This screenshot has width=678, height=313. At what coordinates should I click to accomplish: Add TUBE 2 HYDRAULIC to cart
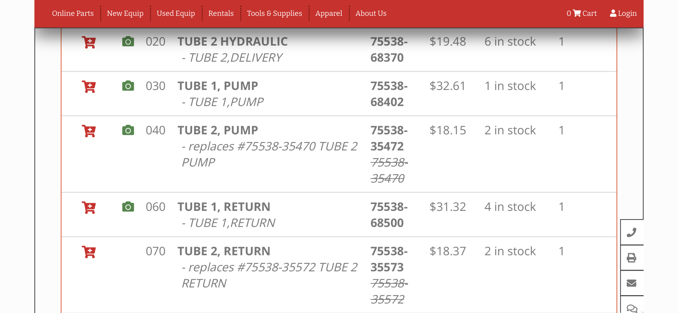coord(89,42)
